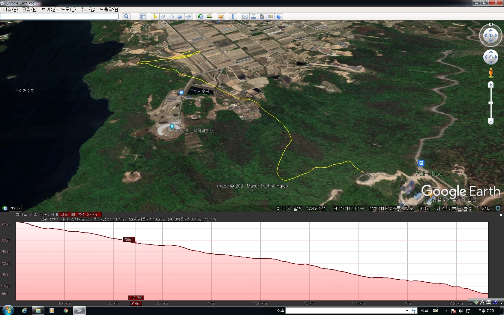Toggle the sidebar panel visibility
This screenshot has height=315, width=504.
pos(143,16)
